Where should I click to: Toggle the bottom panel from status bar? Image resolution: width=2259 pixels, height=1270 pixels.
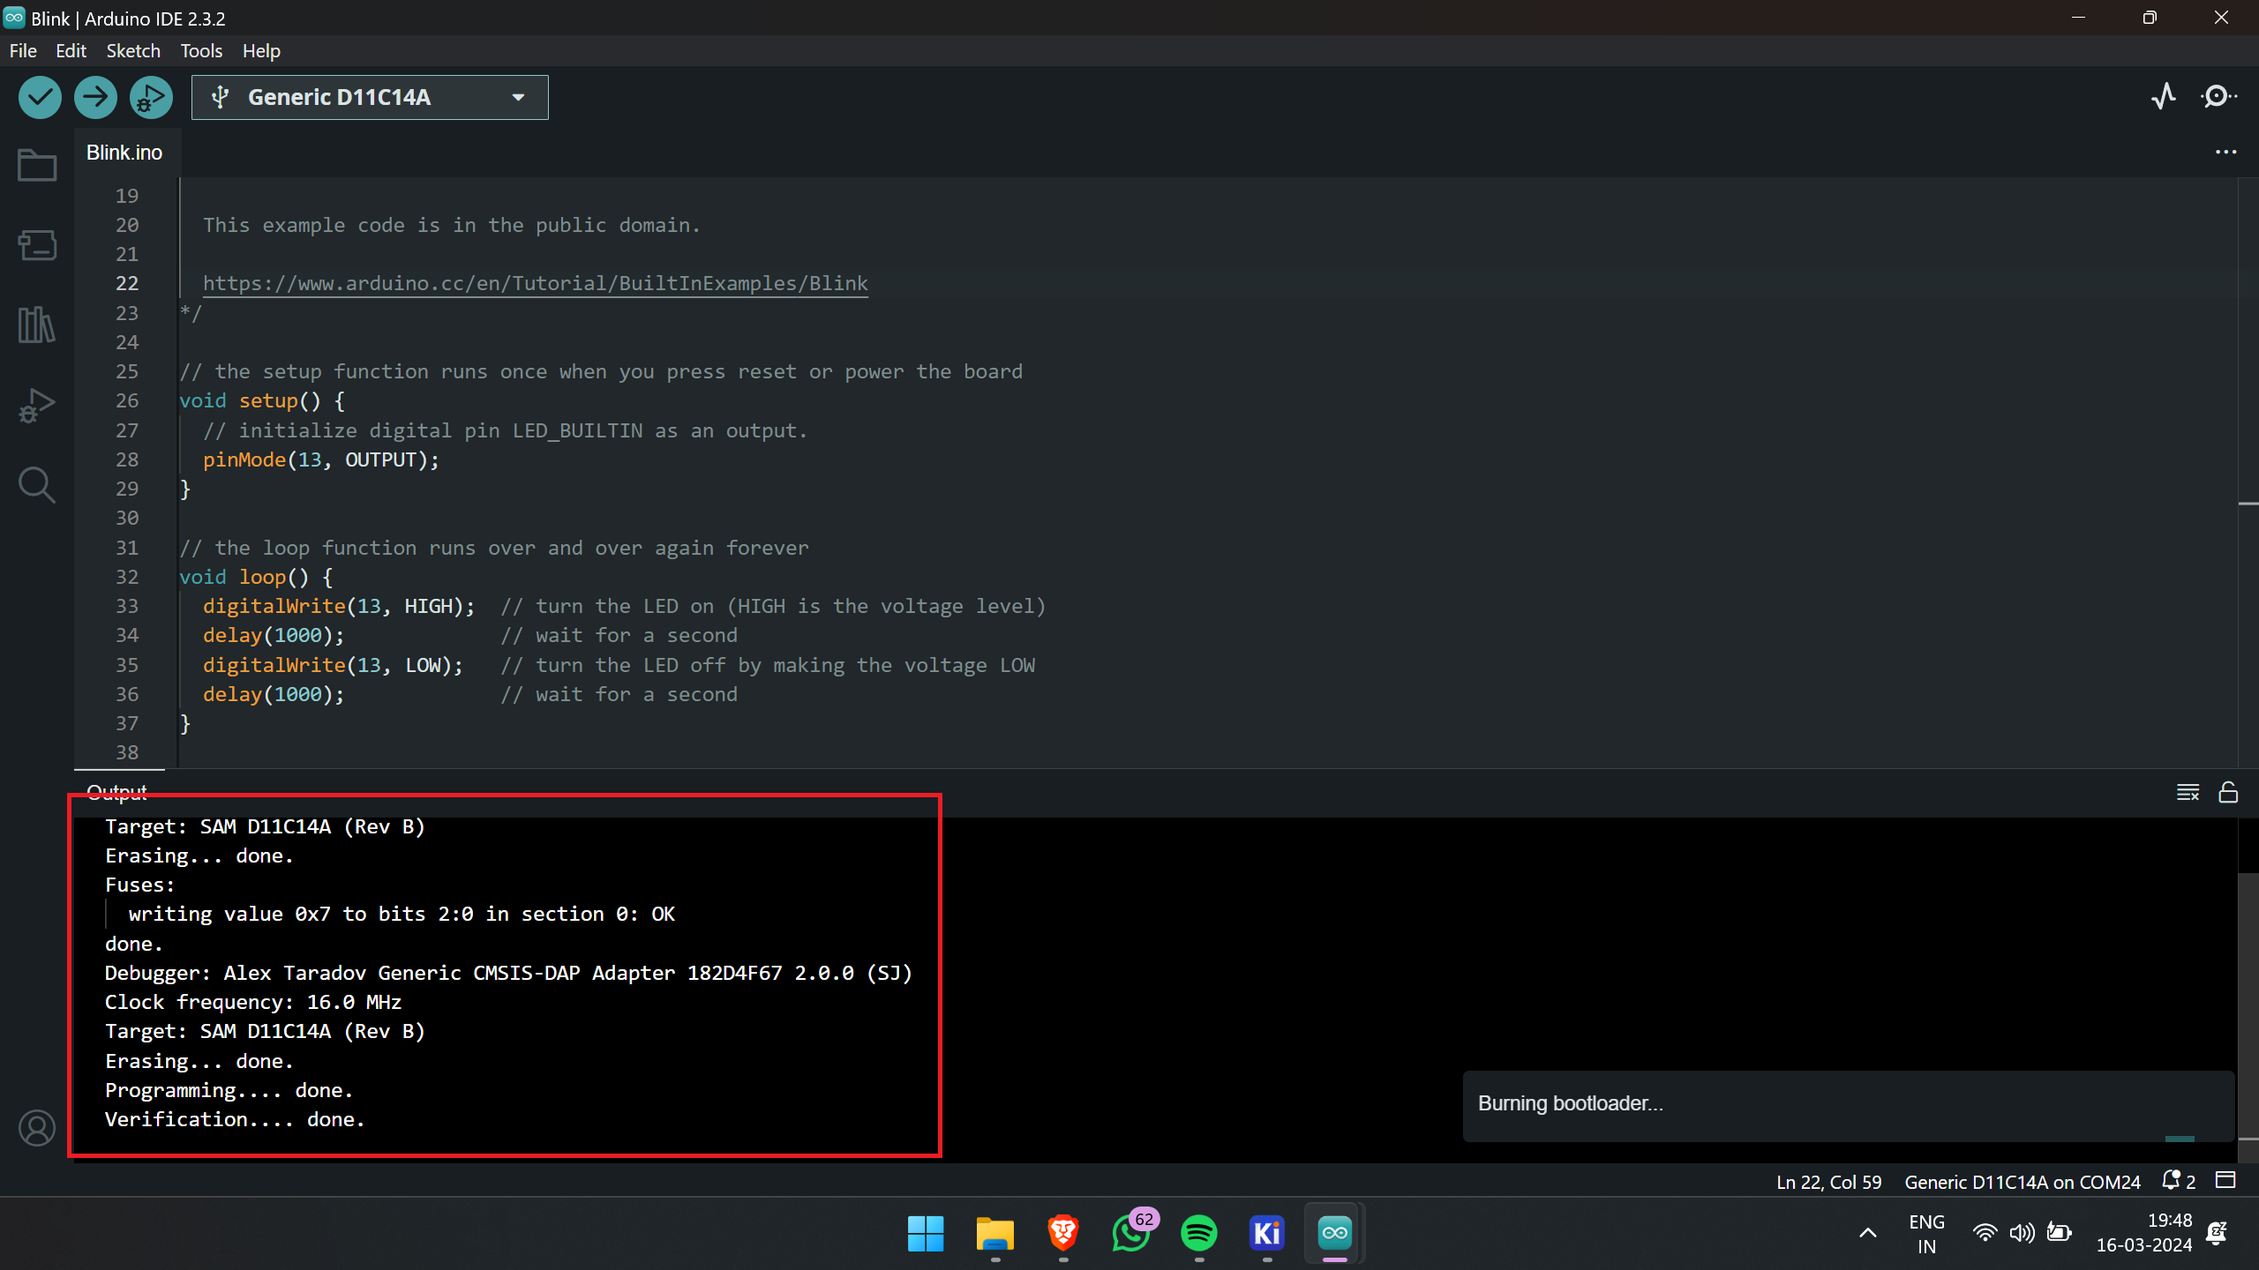click(2225, 1180)
